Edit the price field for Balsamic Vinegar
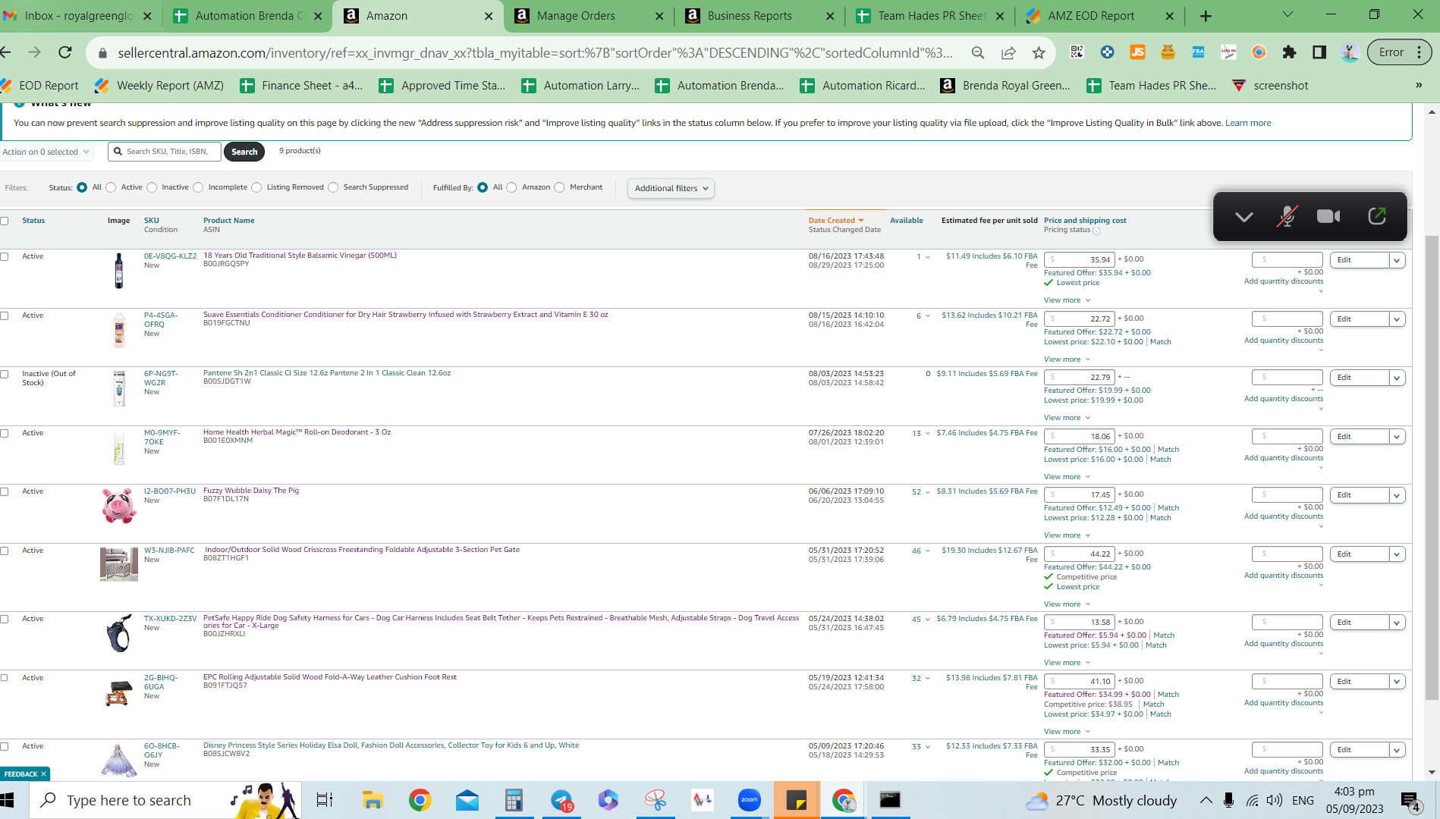Screen dimensions: 1440x819 click(1080, 259)
